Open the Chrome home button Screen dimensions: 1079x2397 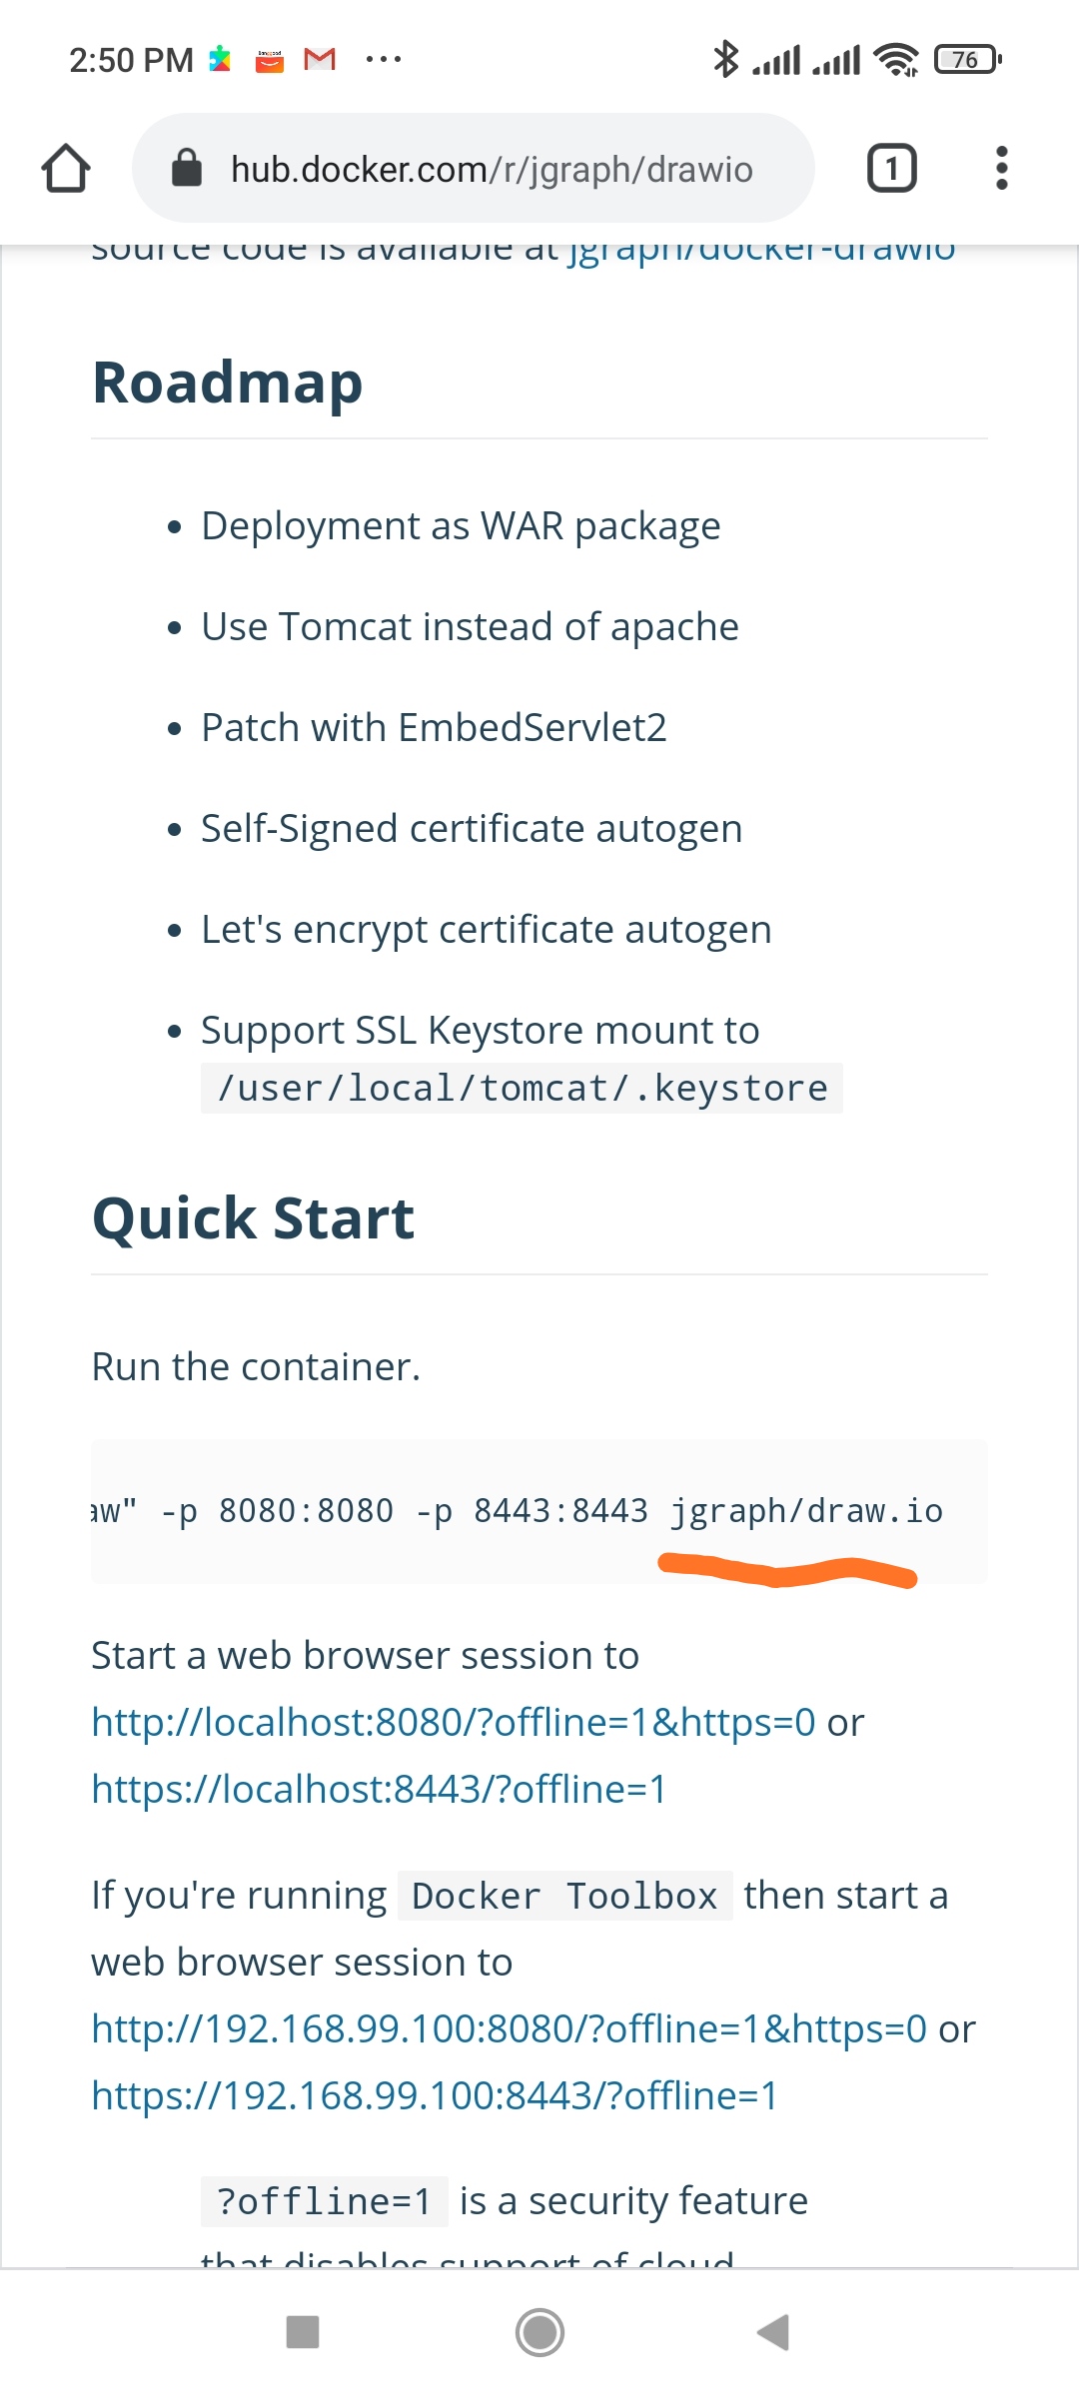(66, 167)
